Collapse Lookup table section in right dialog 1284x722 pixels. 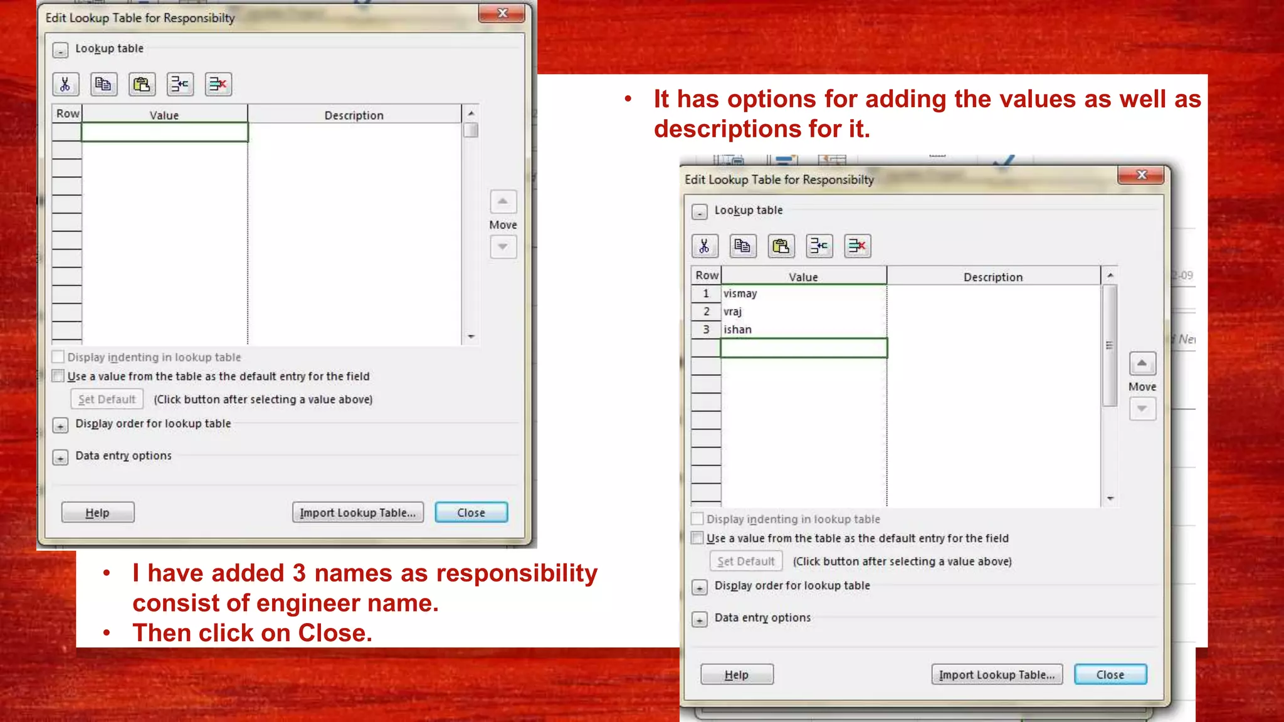point(700,212)
